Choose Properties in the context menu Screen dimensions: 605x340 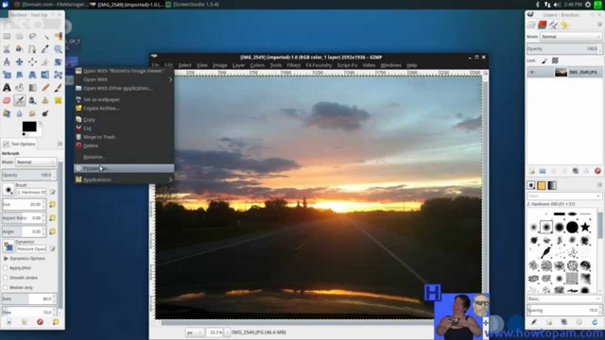click(x=124, y=168)
